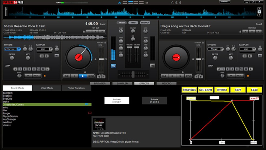Play the track on deck 1
The height and width of the screenshot is (150, 266).
coord(83,76)
